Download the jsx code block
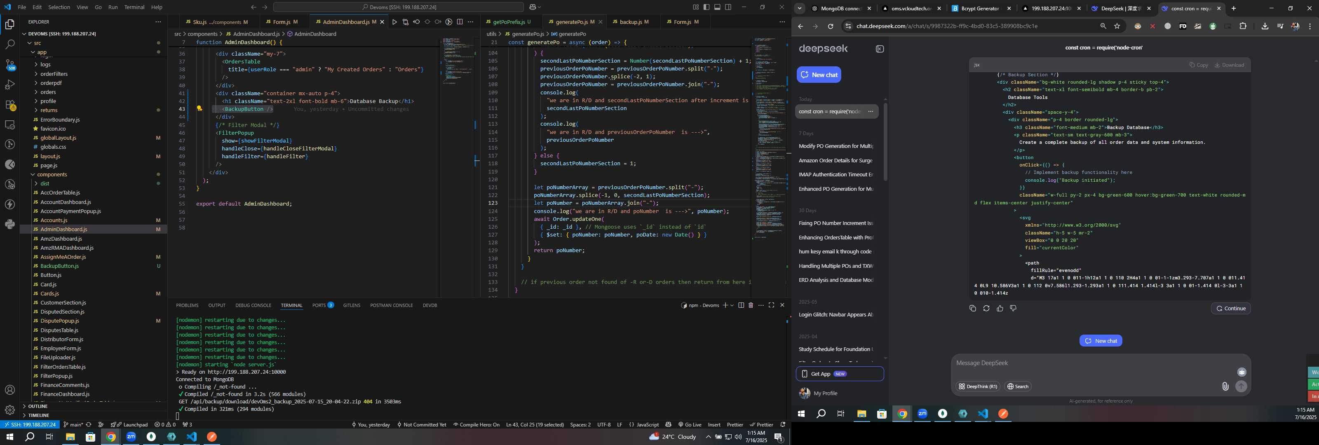This screenshot has width=1319, height=445. tap(1229, 65)
